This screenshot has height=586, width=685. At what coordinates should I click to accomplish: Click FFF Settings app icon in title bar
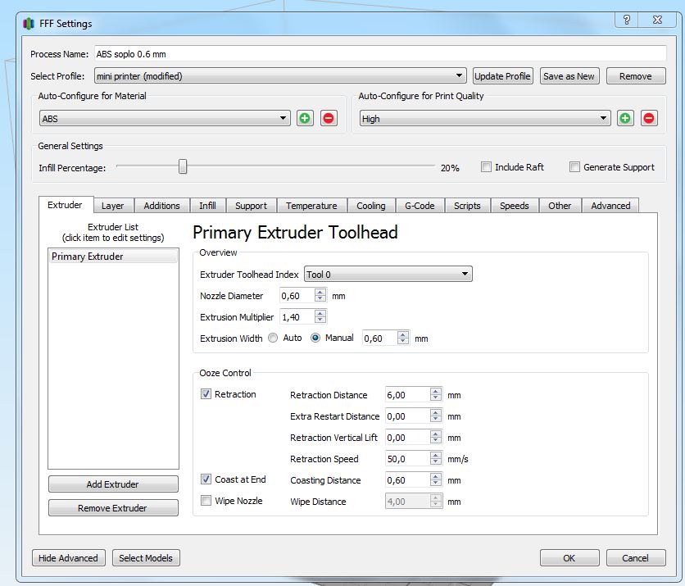29,24
